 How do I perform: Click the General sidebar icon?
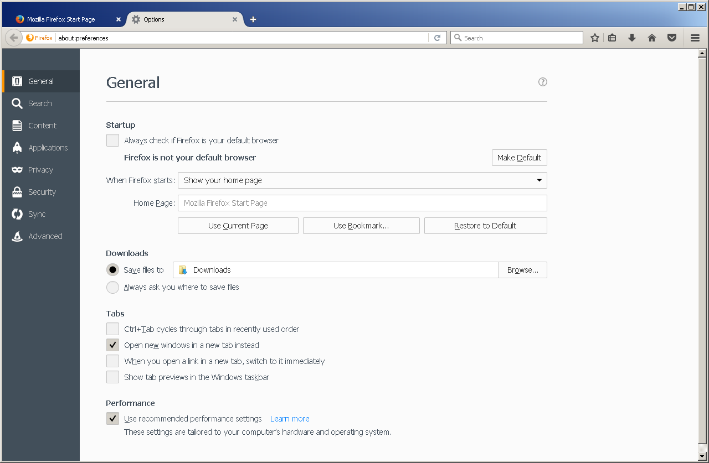(17, 81)
